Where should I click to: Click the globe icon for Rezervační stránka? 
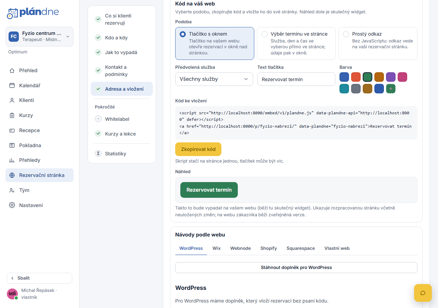pos(12,175)
